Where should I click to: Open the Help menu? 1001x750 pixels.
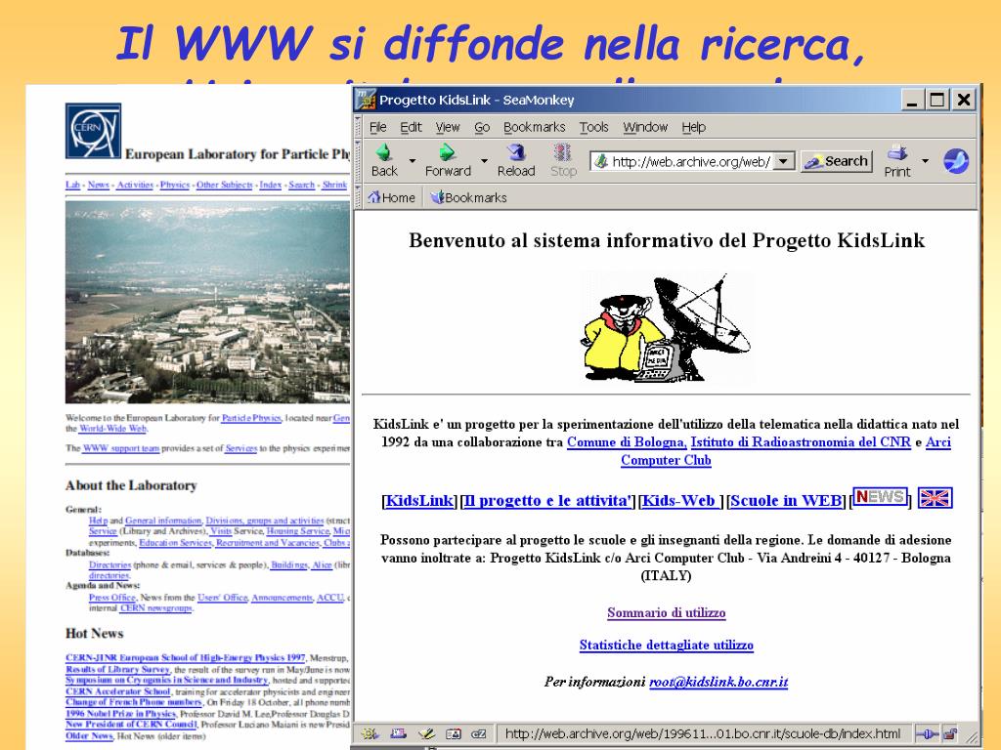click(693, 127)
